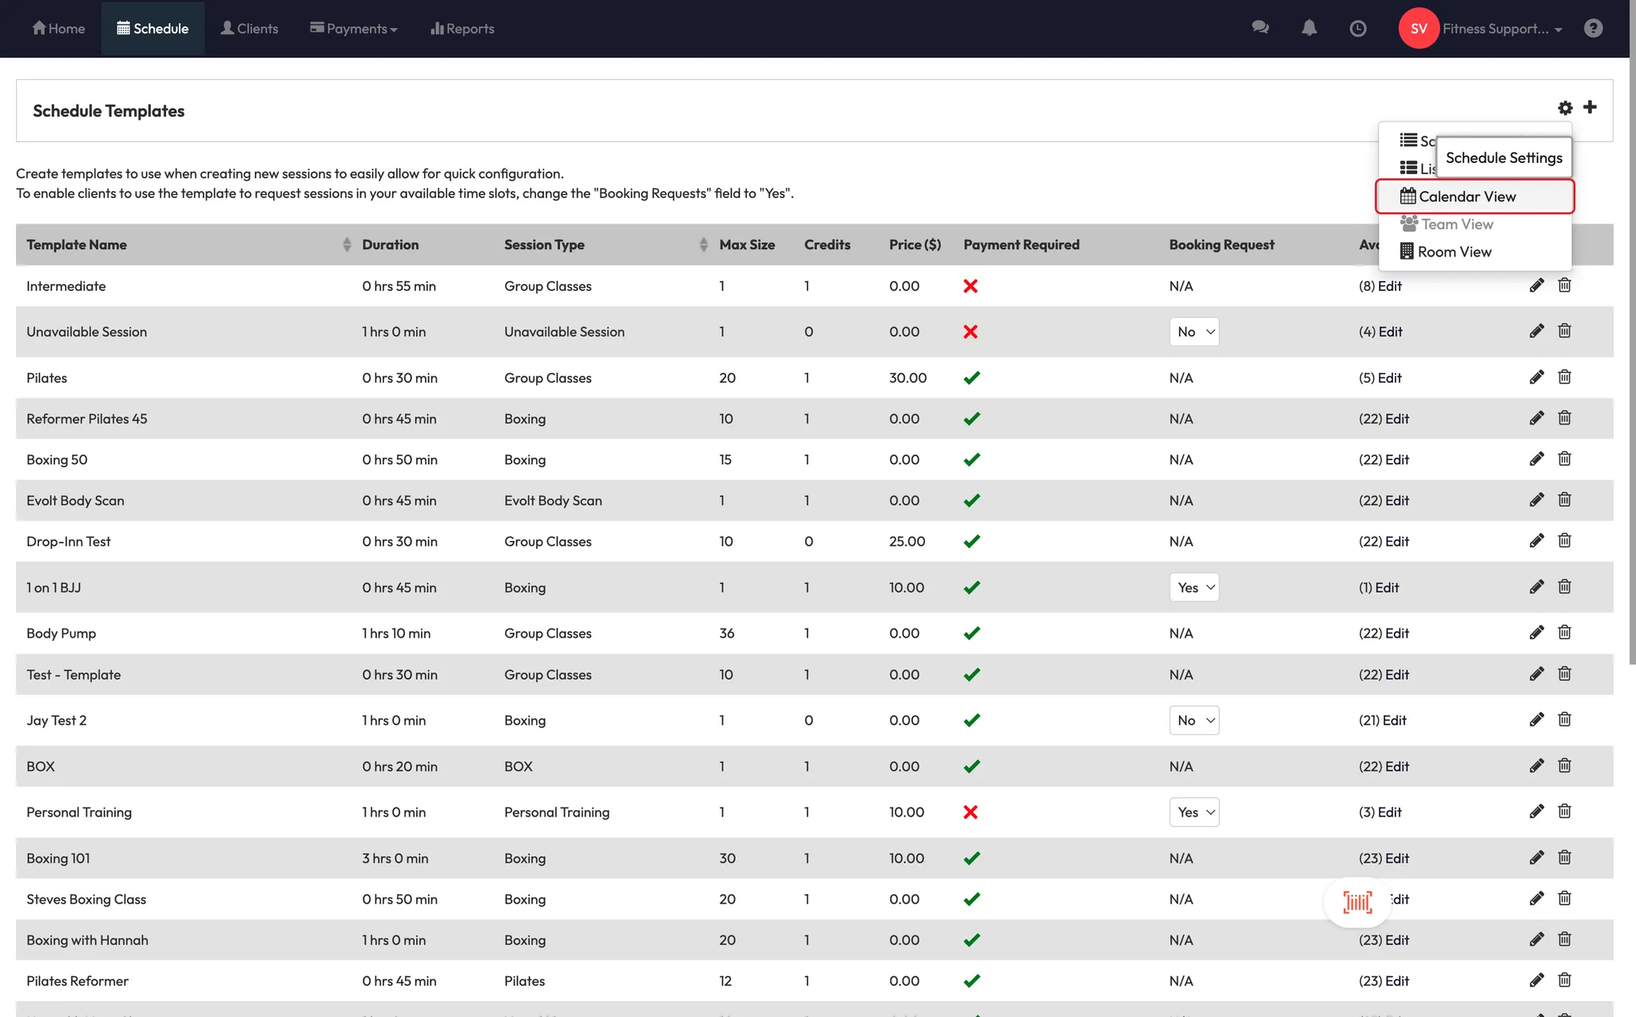The height and width of the screenshot is (1017, 1636).
Task: Click the floating barcode scanner icon
Action: tap(1357, 902)
